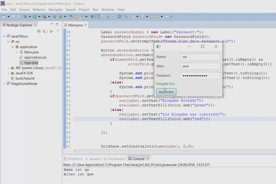Screen dimensions: 276x184
Task: Click console line "Alter ist qwe"
Action: click(79, 174)
